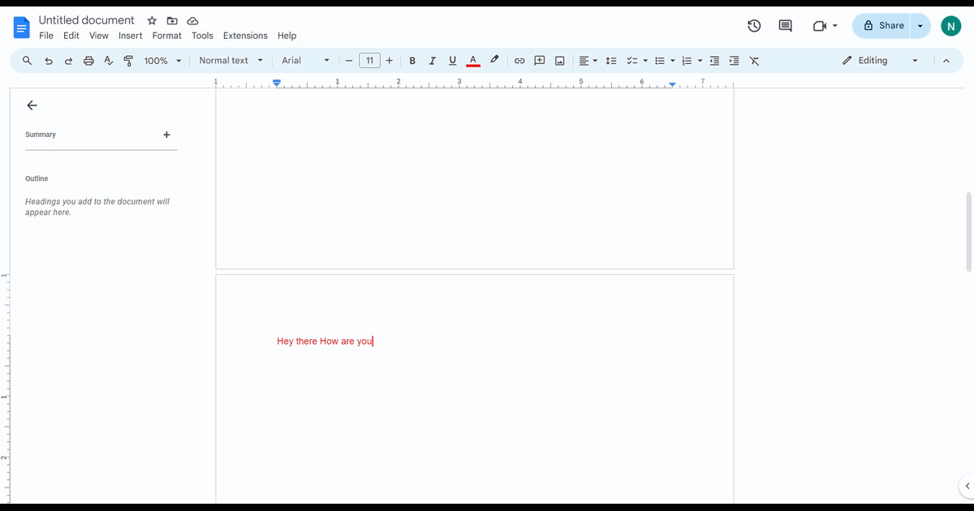Click the right indent marker on the ruler

click(672, 84)
